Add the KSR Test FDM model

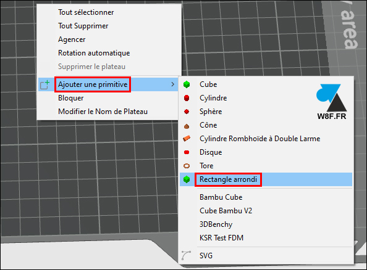pyautogui.click(x=221, y=238)
